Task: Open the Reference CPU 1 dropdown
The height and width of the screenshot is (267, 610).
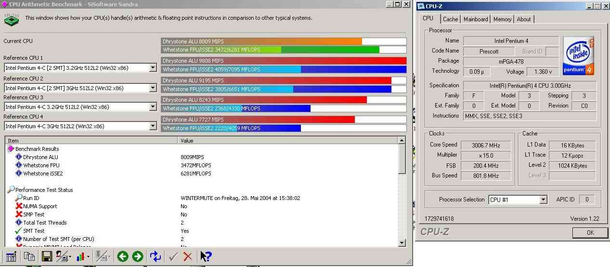Action: [x=153, y=68]
